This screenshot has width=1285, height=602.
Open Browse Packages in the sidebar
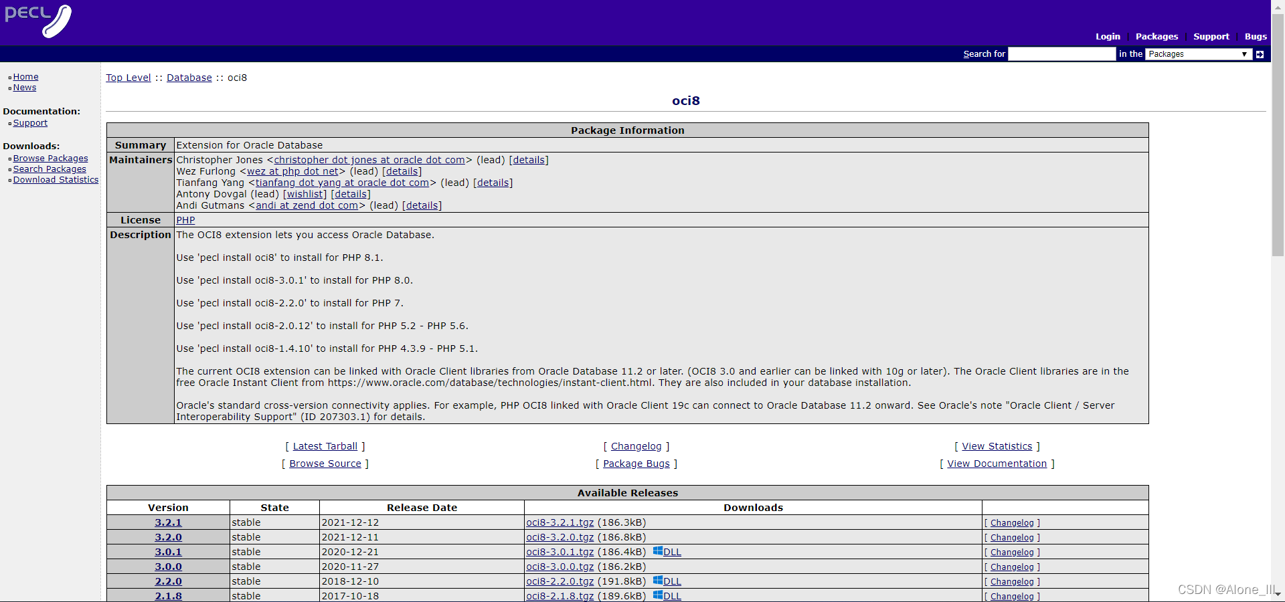pos(50,158)
